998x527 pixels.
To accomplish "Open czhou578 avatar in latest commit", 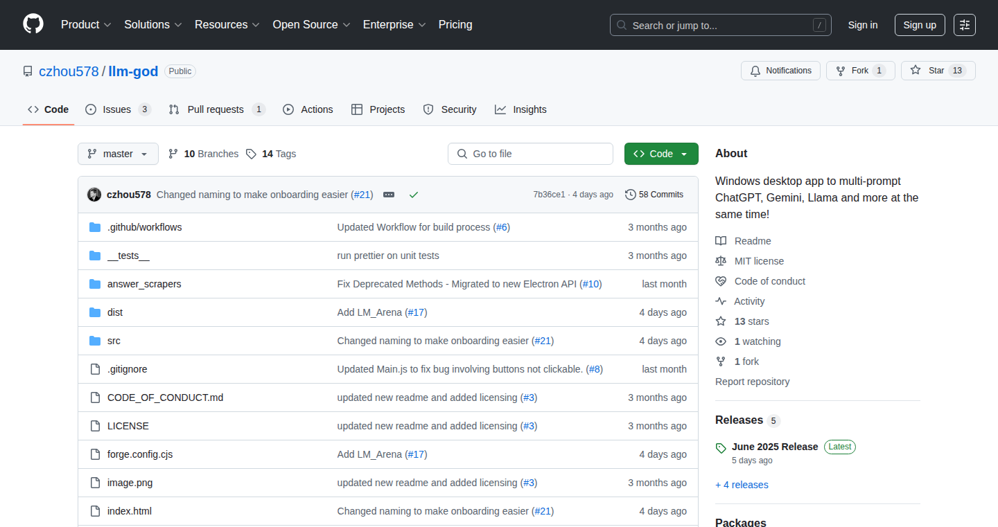I will coord(94,195).
